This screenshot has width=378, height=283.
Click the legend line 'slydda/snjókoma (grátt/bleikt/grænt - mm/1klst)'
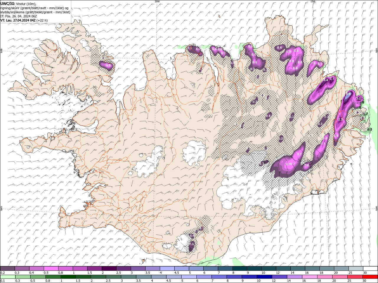35,12
